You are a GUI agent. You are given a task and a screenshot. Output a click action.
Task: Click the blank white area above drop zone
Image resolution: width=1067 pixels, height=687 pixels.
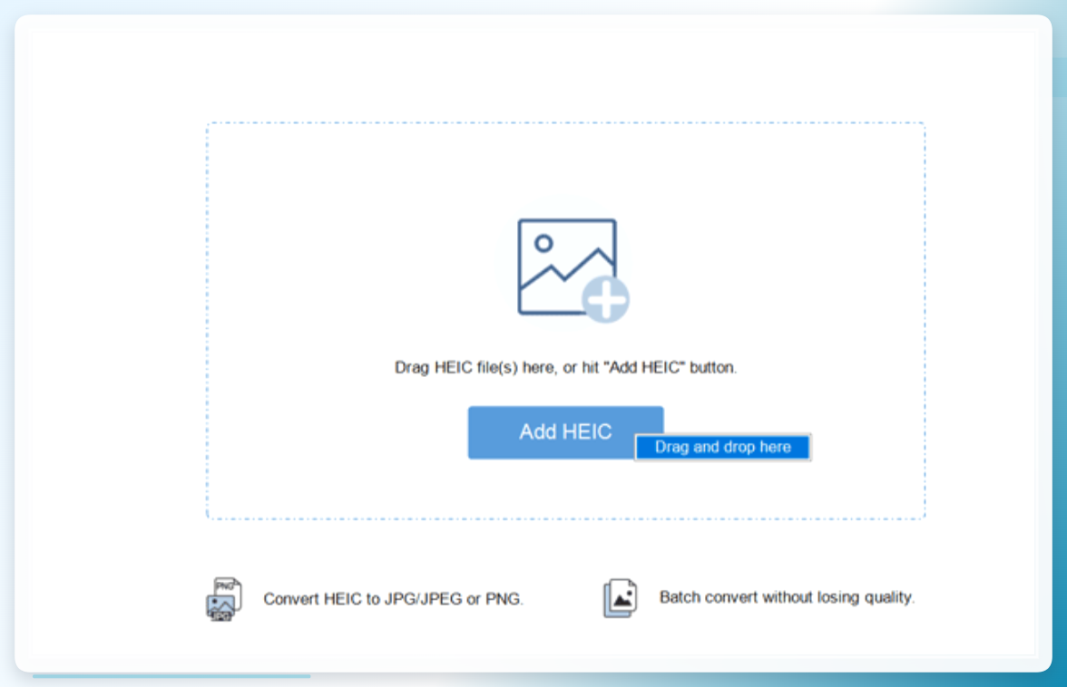(531, 74)
